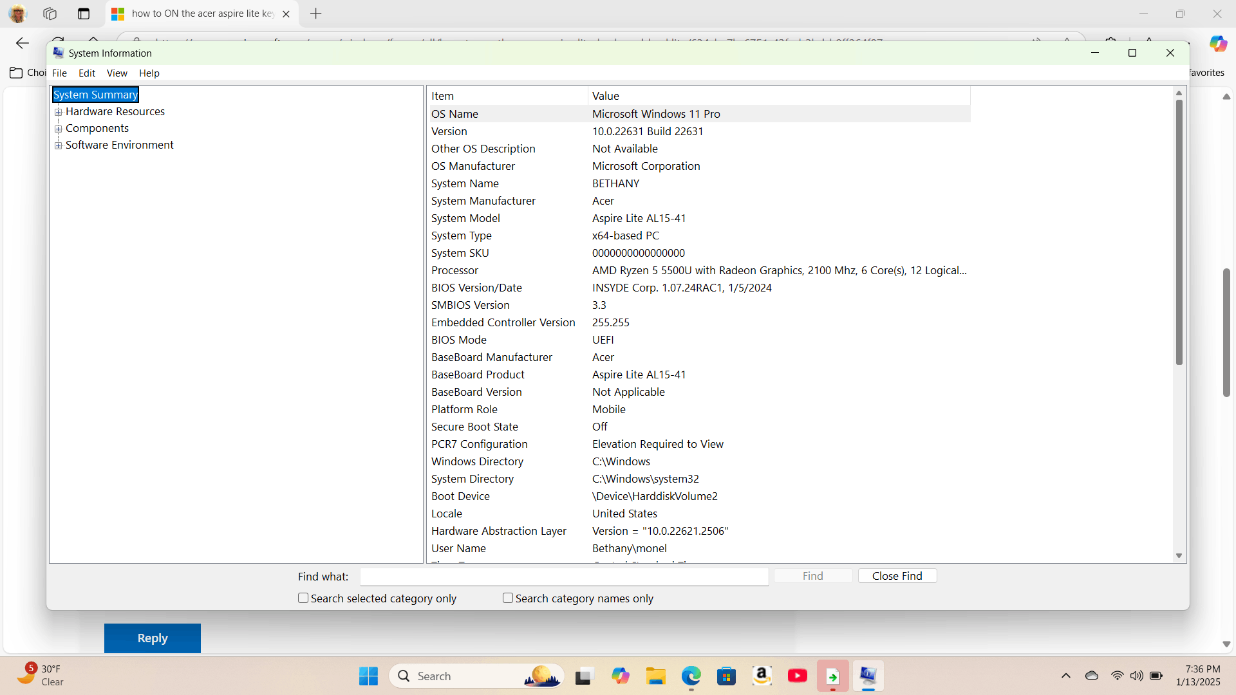
Task: Click the details list vertical scrollbar
Action: (1179, 232)
